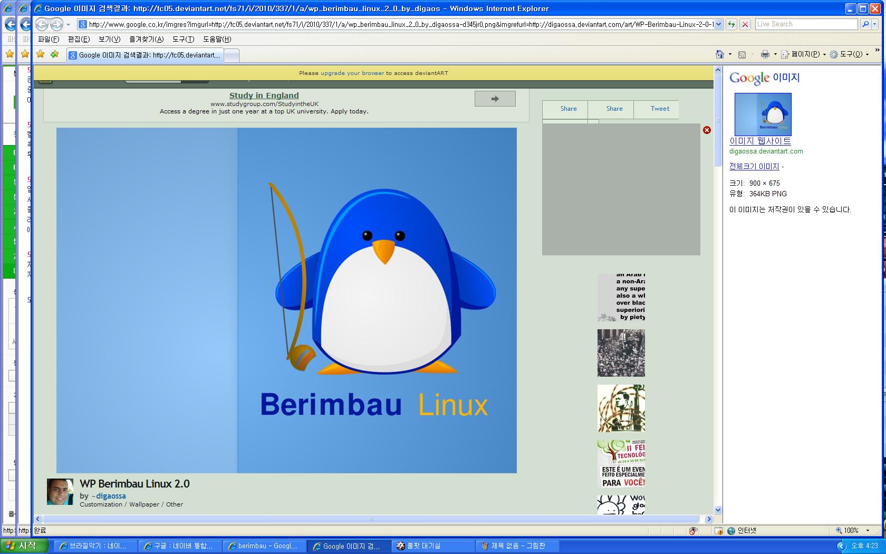Open the Home button dropdown arrow
Image resolution: width=886 pixels, height=554 pixels.
coord(730,54)
